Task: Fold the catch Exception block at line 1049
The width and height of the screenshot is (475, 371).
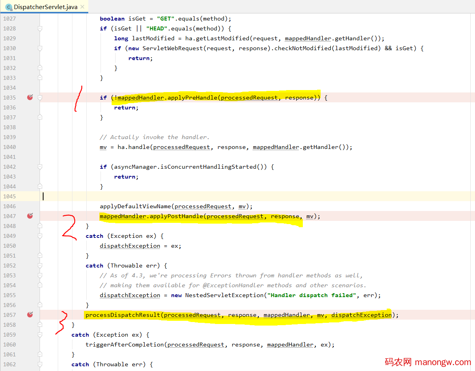Action: coord(40,236)
